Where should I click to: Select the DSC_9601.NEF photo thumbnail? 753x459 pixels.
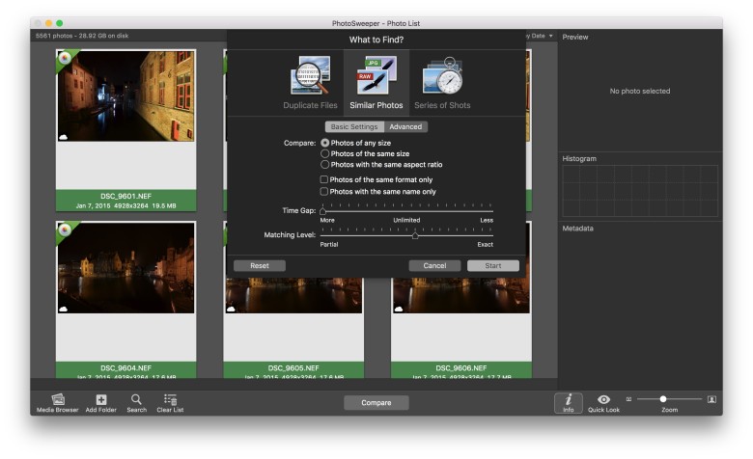125,95
